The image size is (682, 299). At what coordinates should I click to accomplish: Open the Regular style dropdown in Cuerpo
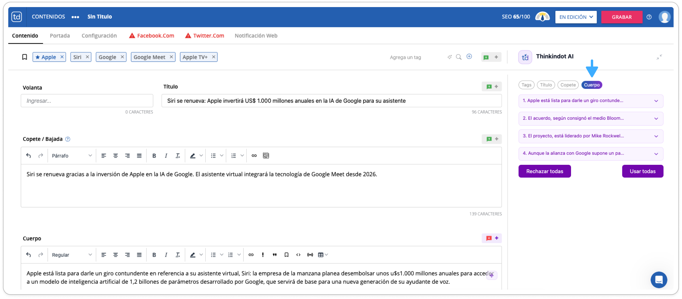pos(72,255)
